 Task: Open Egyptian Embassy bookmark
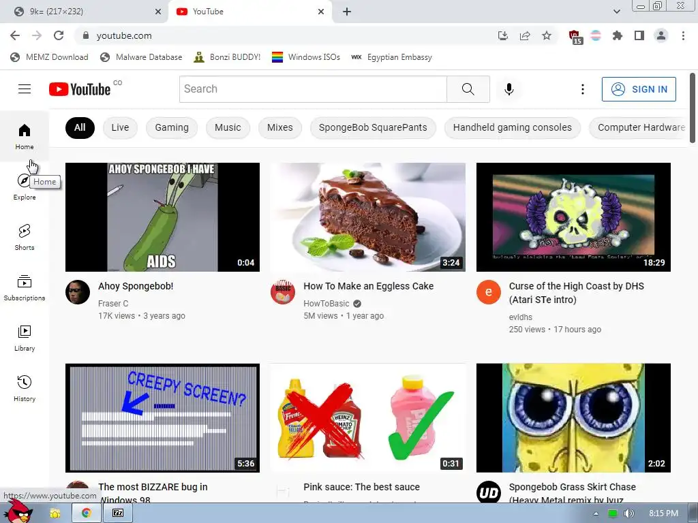(392, 57)
